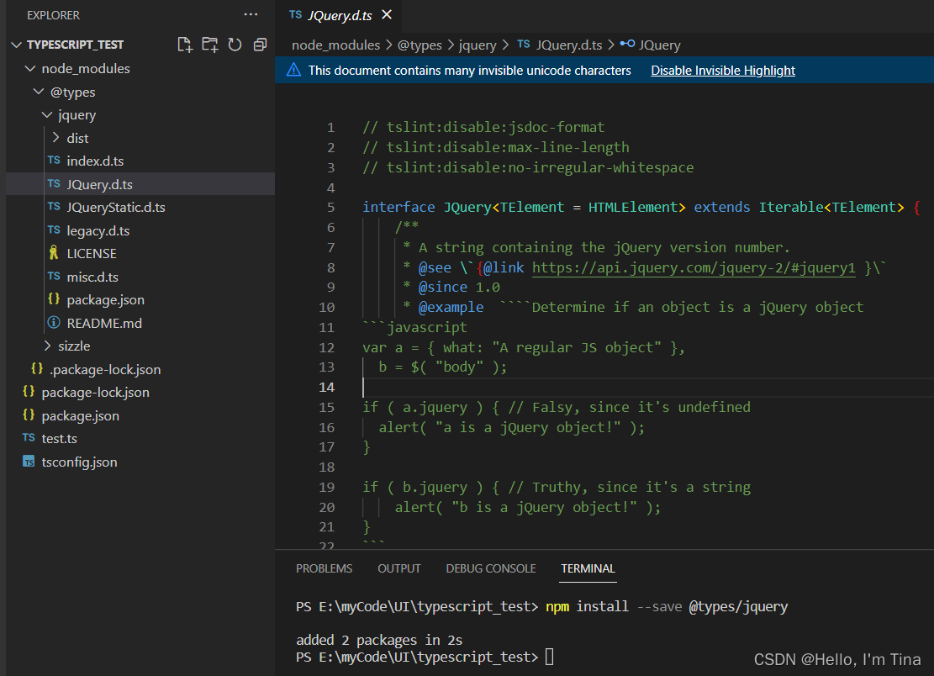Viewport: 934px width, 676px height.
Task: Click Disable Invisible Highlight in the warning banner
Action: point(722,71)
